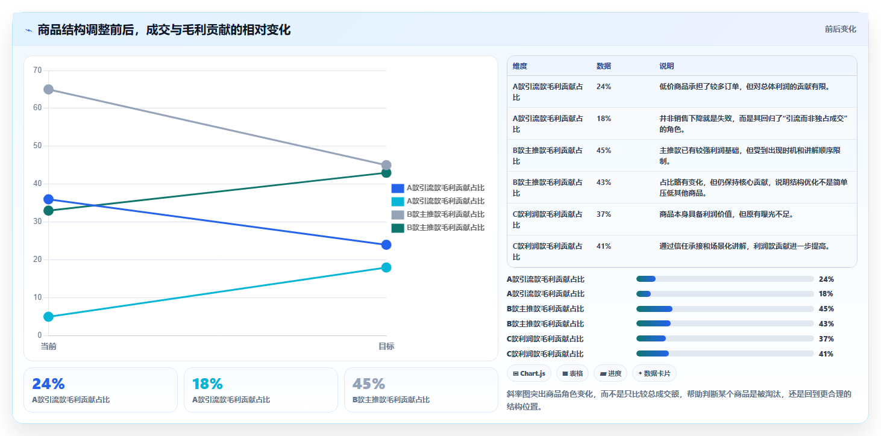Toggle the gray B款主推款 legend swatch
This screenshot has width=881, height=436.
coord(398,214)
